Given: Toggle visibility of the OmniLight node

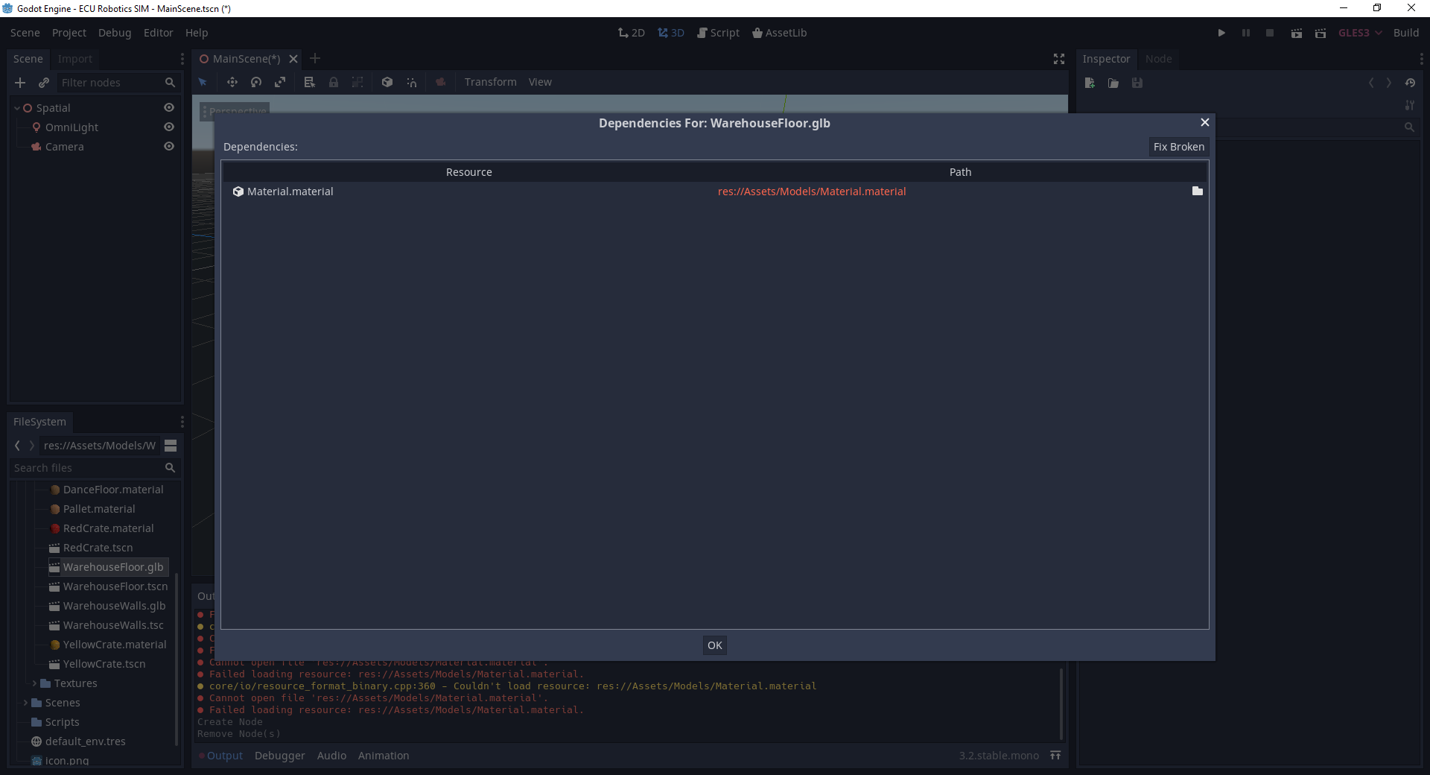Looking at the screenshot, I should click(169, 127).
